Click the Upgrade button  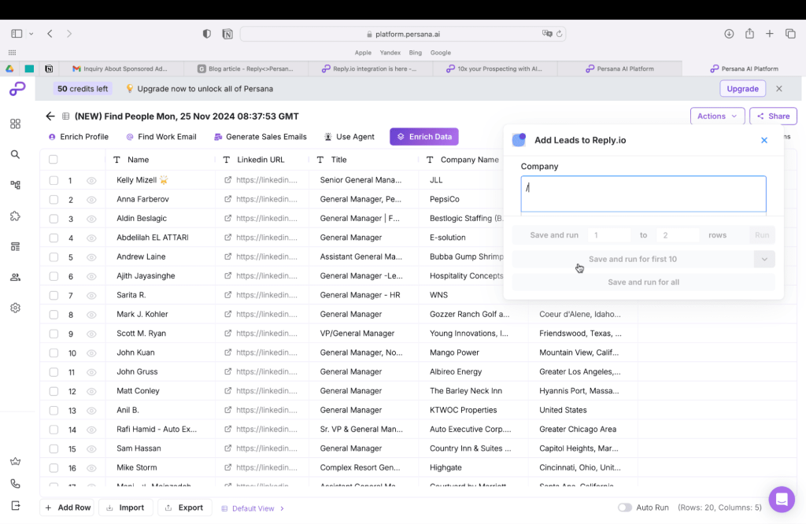(x=742, y=88)
